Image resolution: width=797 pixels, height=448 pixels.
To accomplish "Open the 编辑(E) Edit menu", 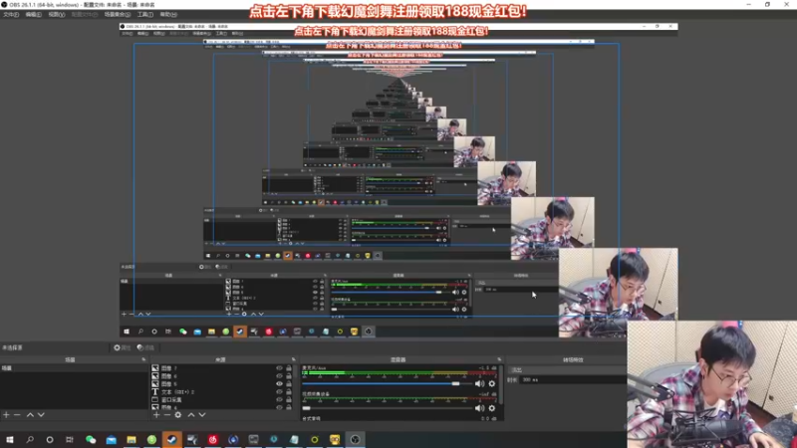I will [x=33, y=14].
